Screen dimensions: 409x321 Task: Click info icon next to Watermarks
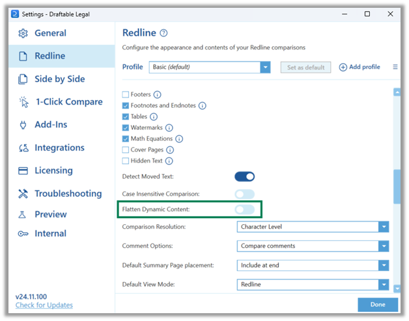[169, 128]
